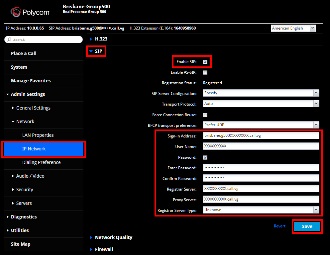330x255 pixels.
Task: Click the Search box
Action: 43,40
